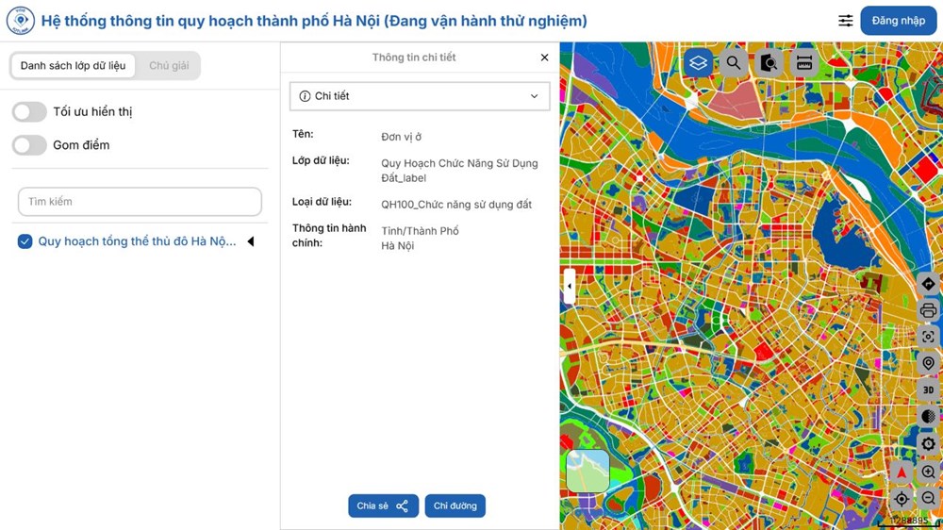Switch to Chú giải tab

tap(169, 66)
